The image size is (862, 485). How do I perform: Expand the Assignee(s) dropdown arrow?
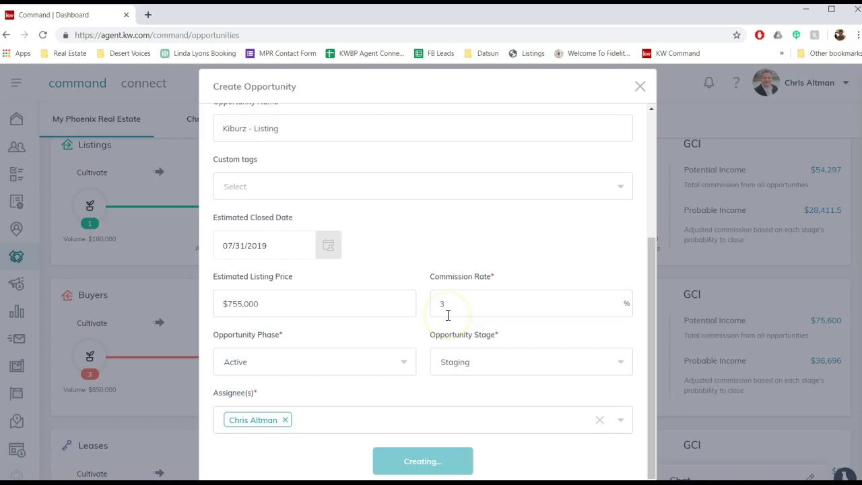click(x=621, y=420)
